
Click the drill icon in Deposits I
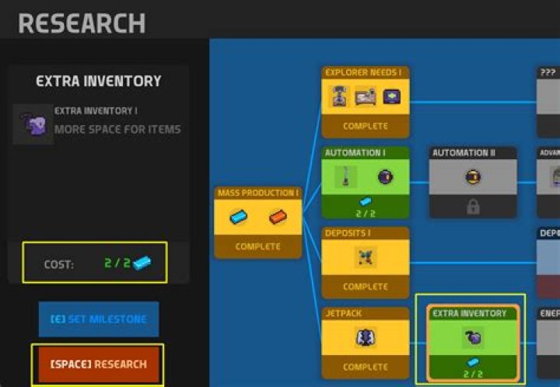pyautogui.click(x=366, y=257)
